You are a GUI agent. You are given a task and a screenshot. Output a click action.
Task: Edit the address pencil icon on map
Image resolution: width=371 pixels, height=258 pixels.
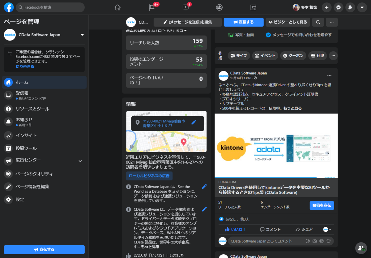pyautogui.click(x=194, y=122)
